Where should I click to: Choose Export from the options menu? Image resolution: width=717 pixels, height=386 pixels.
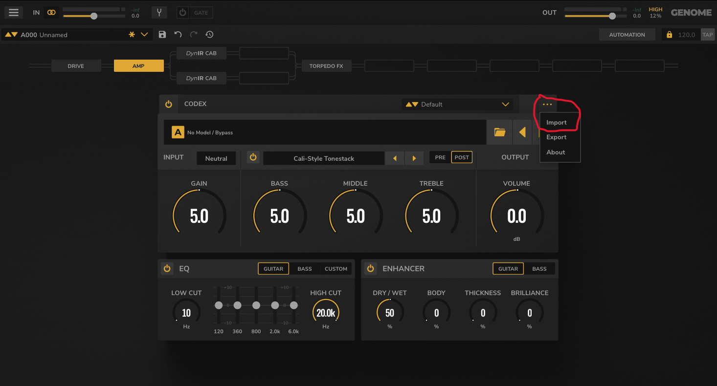557,137
